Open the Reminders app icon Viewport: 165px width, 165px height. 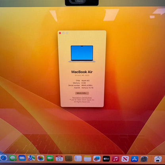coord(78,159)
